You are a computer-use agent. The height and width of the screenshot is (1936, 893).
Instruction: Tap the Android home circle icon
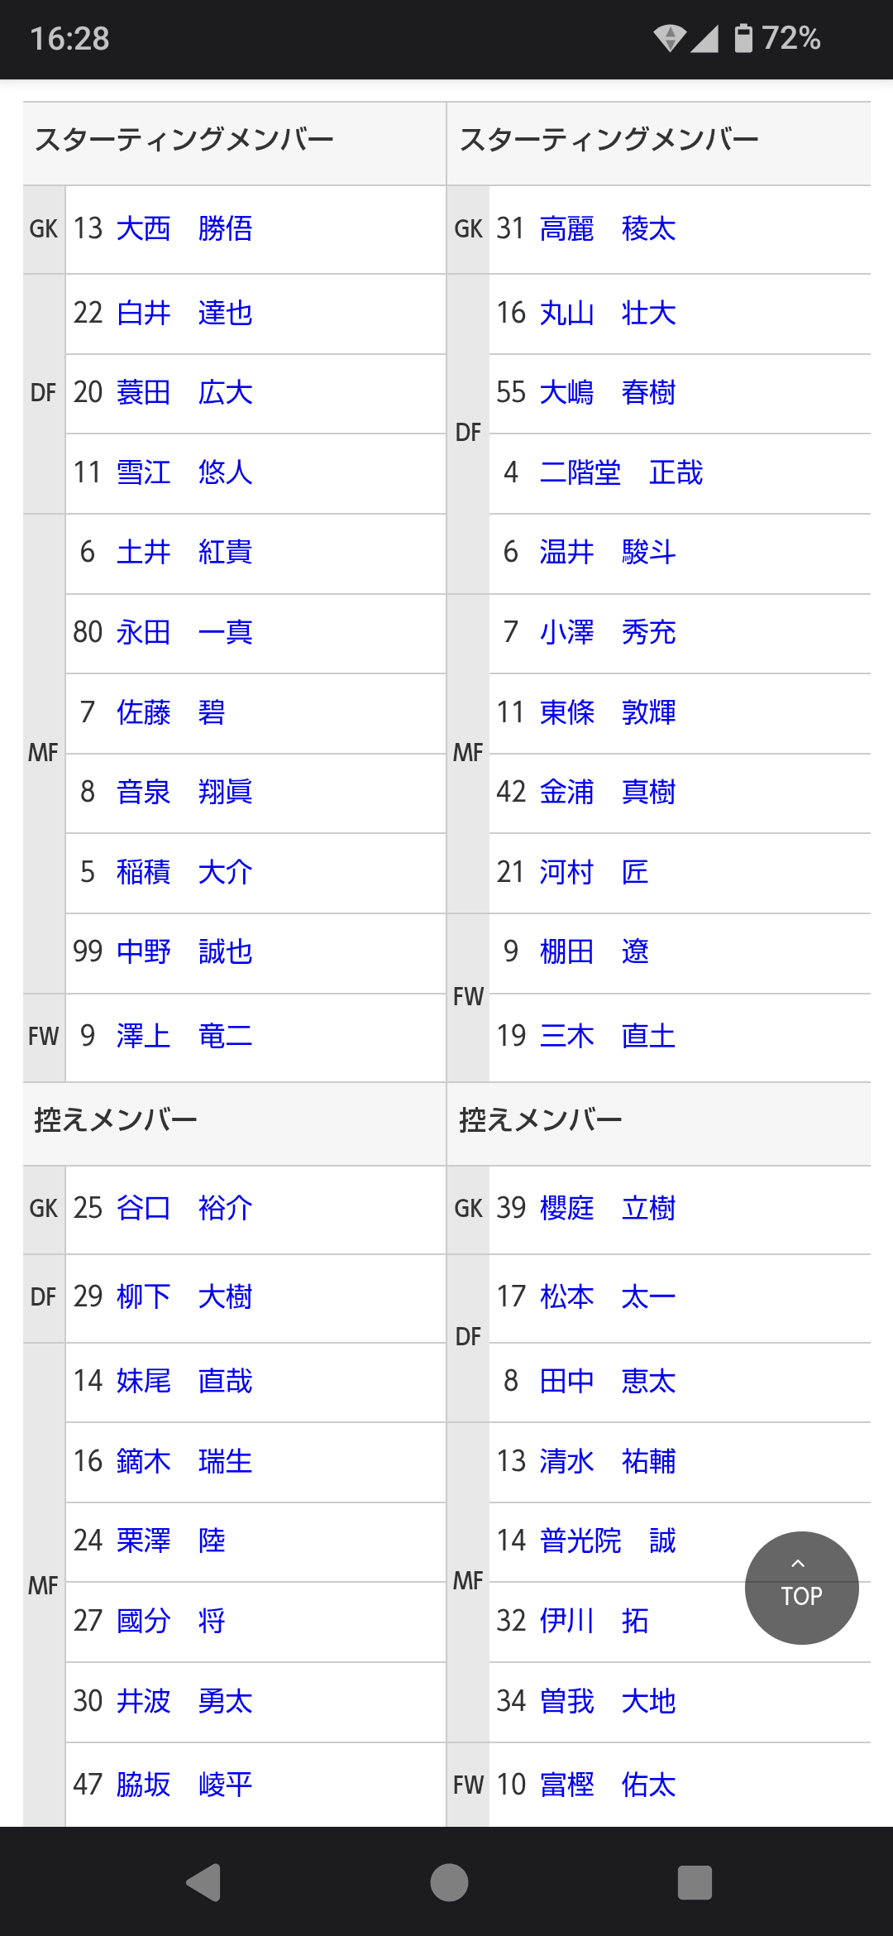pyautogui.click(x=449, y=1883)
